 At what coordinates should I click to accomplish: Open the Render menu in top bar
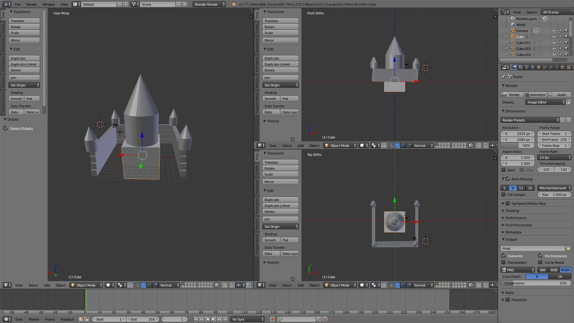point(31,4)
